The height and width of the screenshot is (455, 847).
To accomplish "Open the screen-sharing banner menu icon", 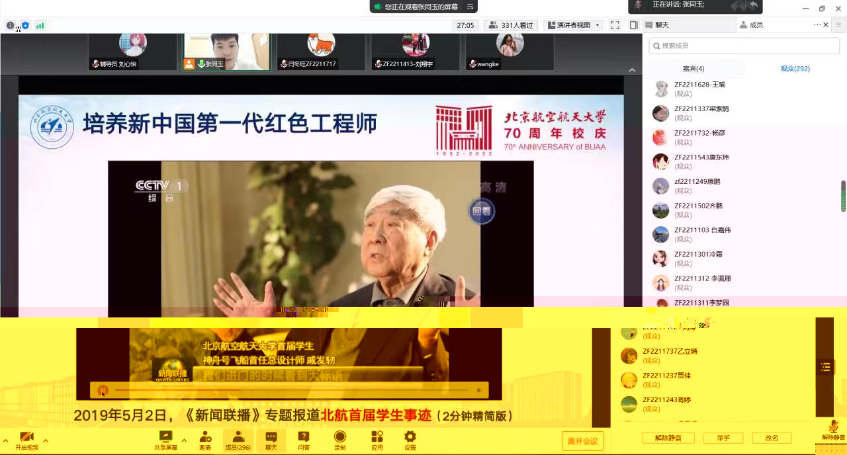I will coord(470,7).
